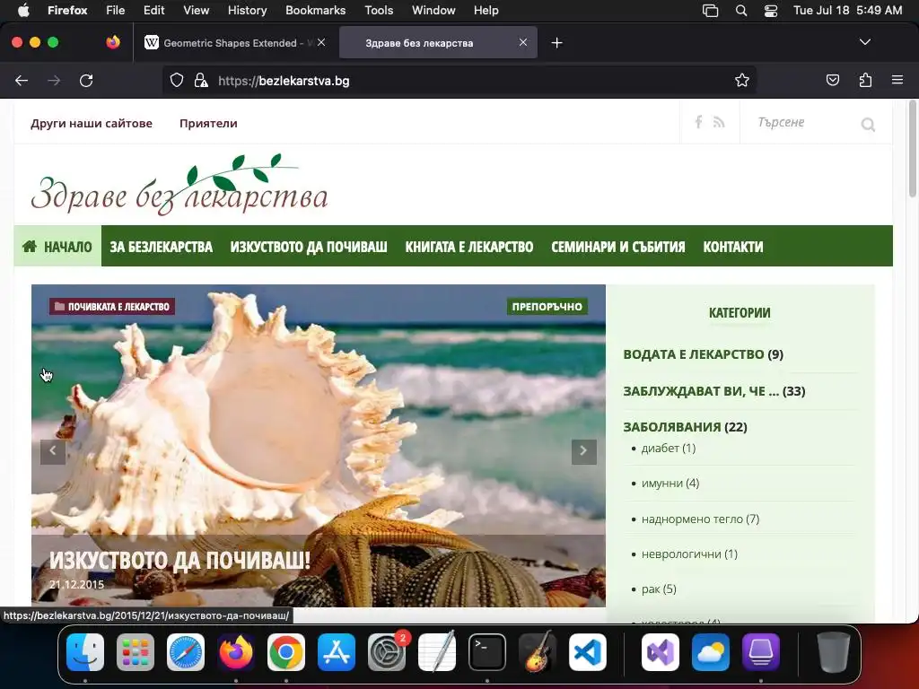
Task: Open a new tab with the plus button
Action: pos(556,43)
